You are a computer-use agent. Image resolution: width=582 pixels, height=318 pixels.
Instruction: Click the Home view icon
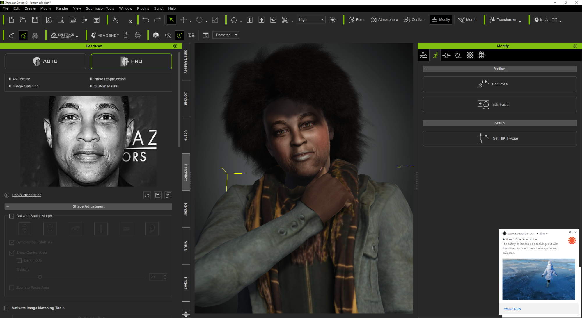click(234, 20)
